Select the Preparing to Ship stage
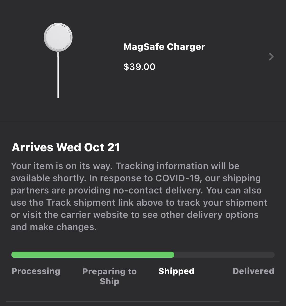Viewport: 286px width, 306px height. click(110, 276)
